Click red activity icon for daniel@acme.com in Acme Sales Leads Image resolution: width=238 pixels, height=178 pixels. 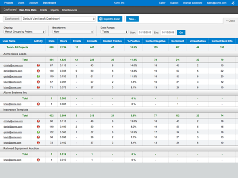pyautogui.click(x=38, y=71)
